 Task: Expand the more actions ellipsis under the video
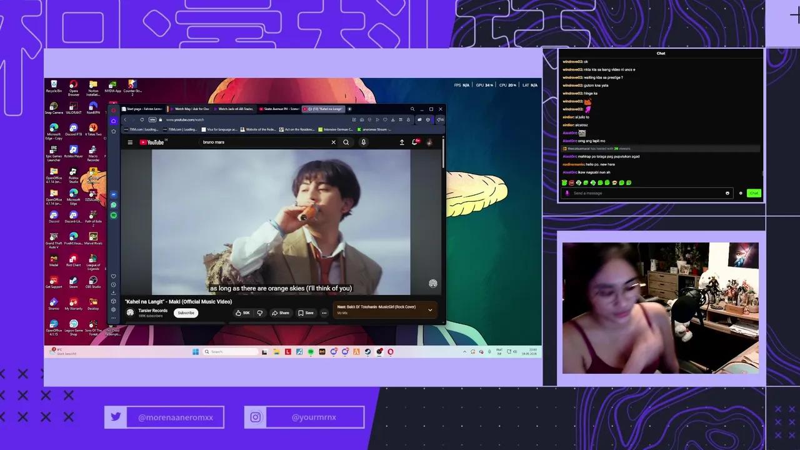pyautogui.click(x=324, y=312)
